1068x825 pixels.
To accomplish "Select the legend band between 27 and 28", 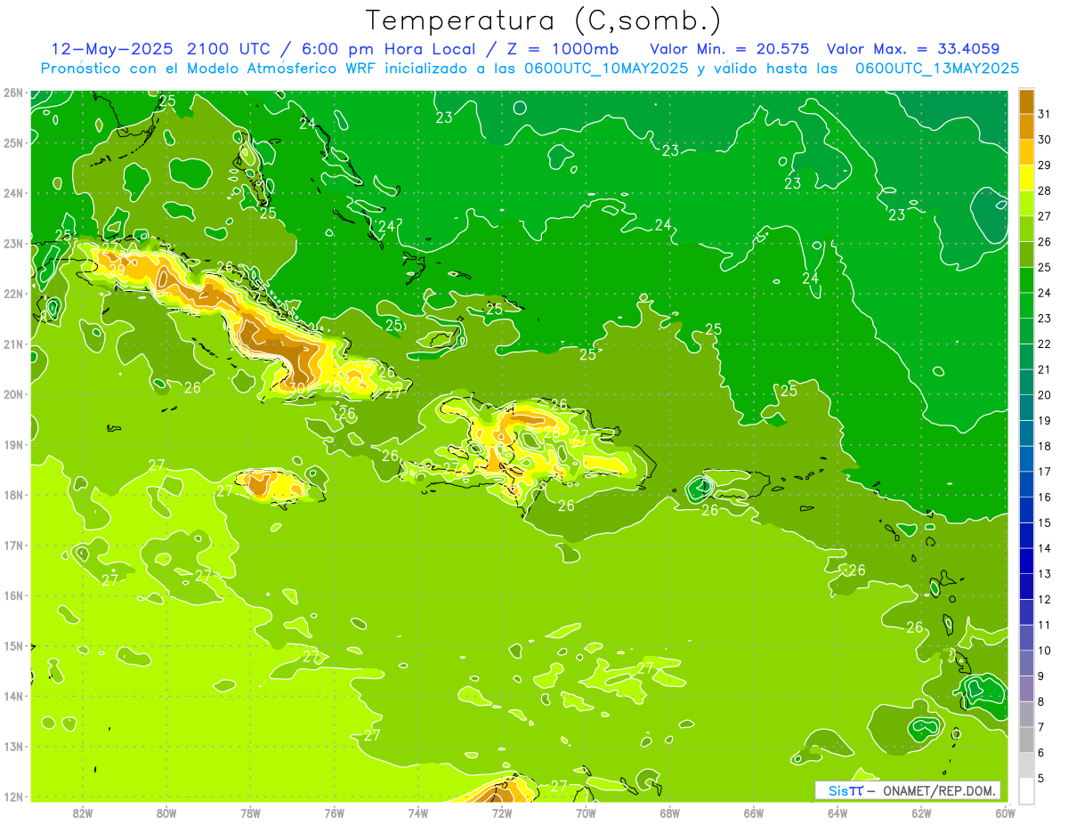I will [x=1026, y=203].
